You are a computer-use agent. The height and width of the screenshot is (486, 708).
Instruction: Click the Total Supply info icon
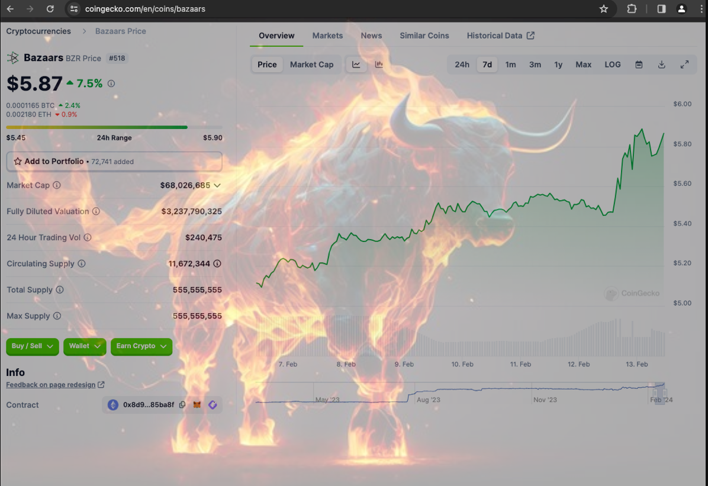(x=60, y=289)
